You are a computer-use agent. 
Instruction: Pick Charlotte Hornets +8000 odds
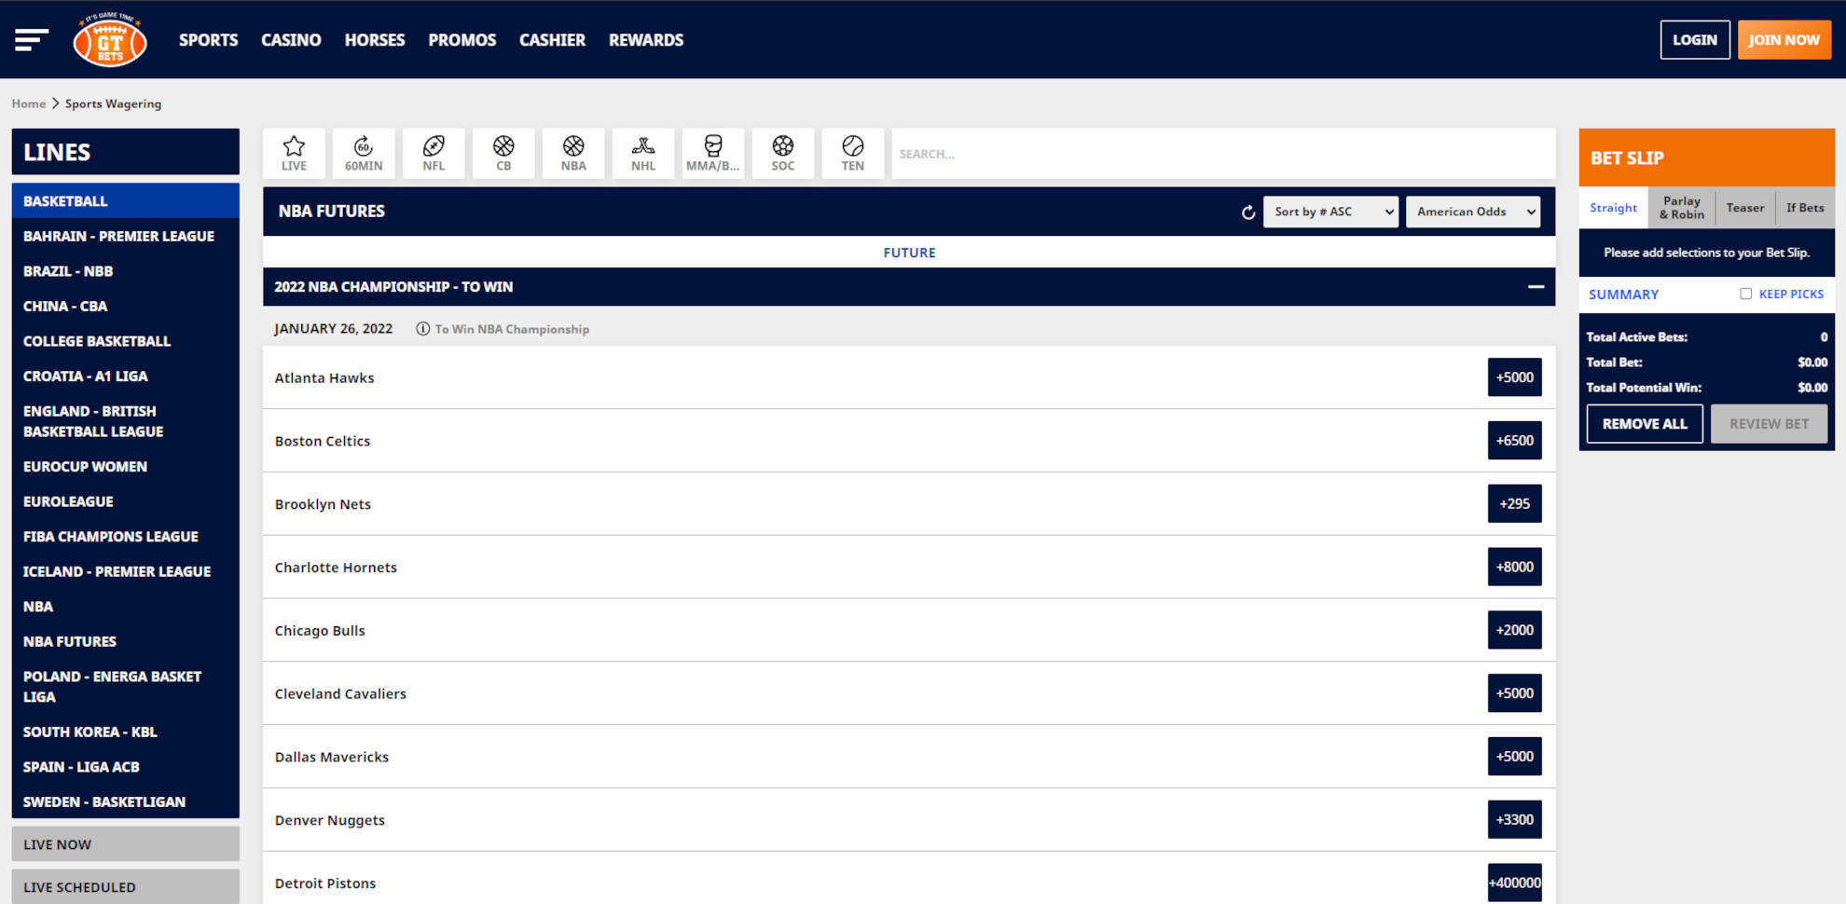click(1514, 567)
